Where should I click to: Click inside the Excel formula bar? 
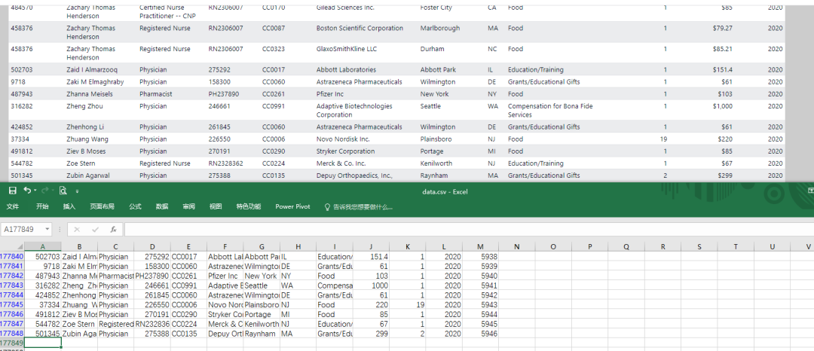(469, 229)
